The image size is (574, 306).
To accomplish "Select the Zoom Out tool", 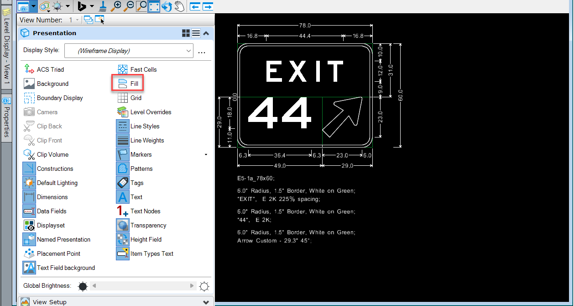I will 129,6.
